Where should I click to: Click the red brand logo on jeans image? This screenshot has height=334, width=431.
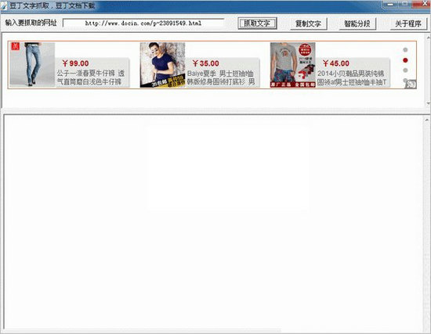(x=15, y=46)
